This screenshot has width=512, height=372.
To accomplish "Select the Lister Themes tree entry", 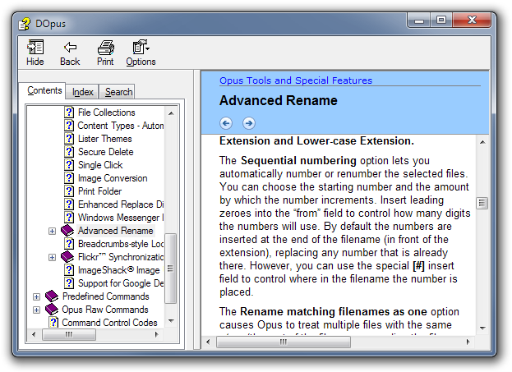I will click(x=105, y=139).
